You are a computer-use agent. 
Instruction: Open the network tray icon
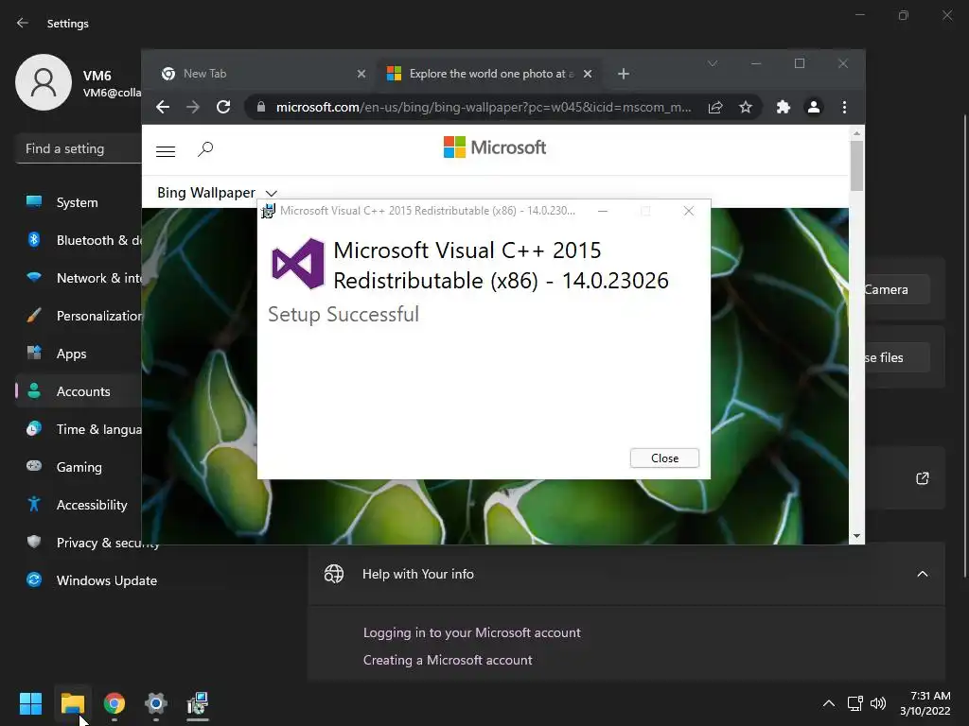coord(854,703)
